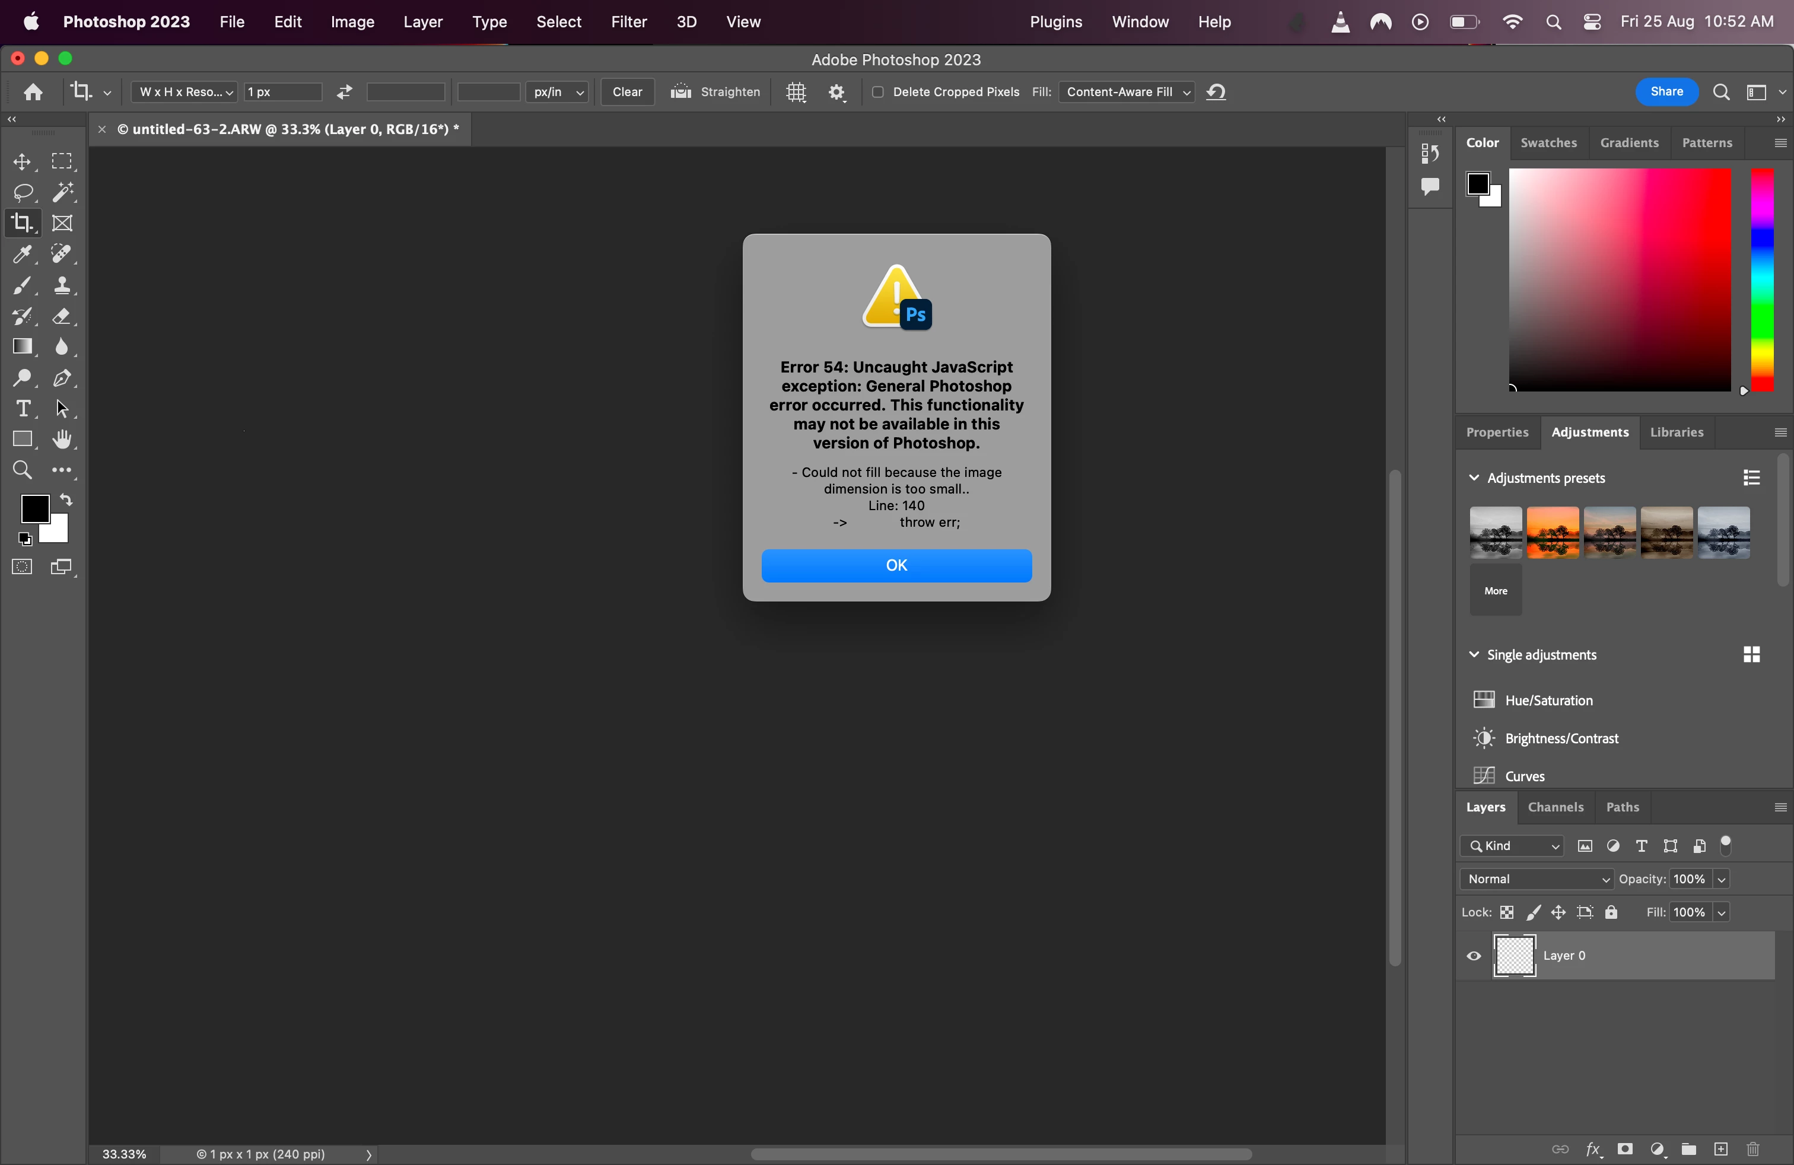Select the Lasso tool
1794x1165 pixels.
[x=23, y=192]
